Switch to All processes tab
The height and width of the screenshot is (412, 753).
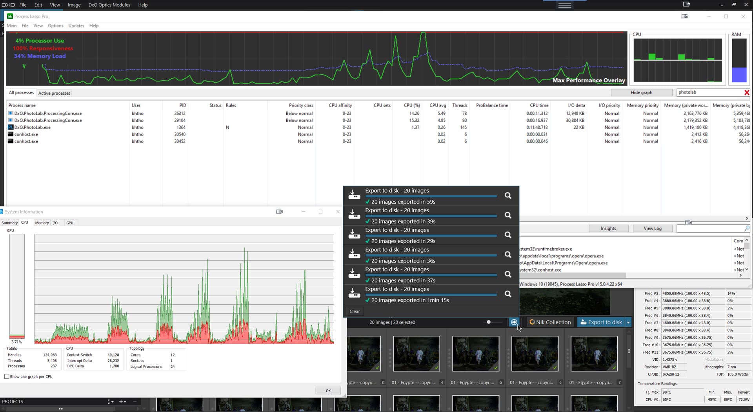click(21, 93)
